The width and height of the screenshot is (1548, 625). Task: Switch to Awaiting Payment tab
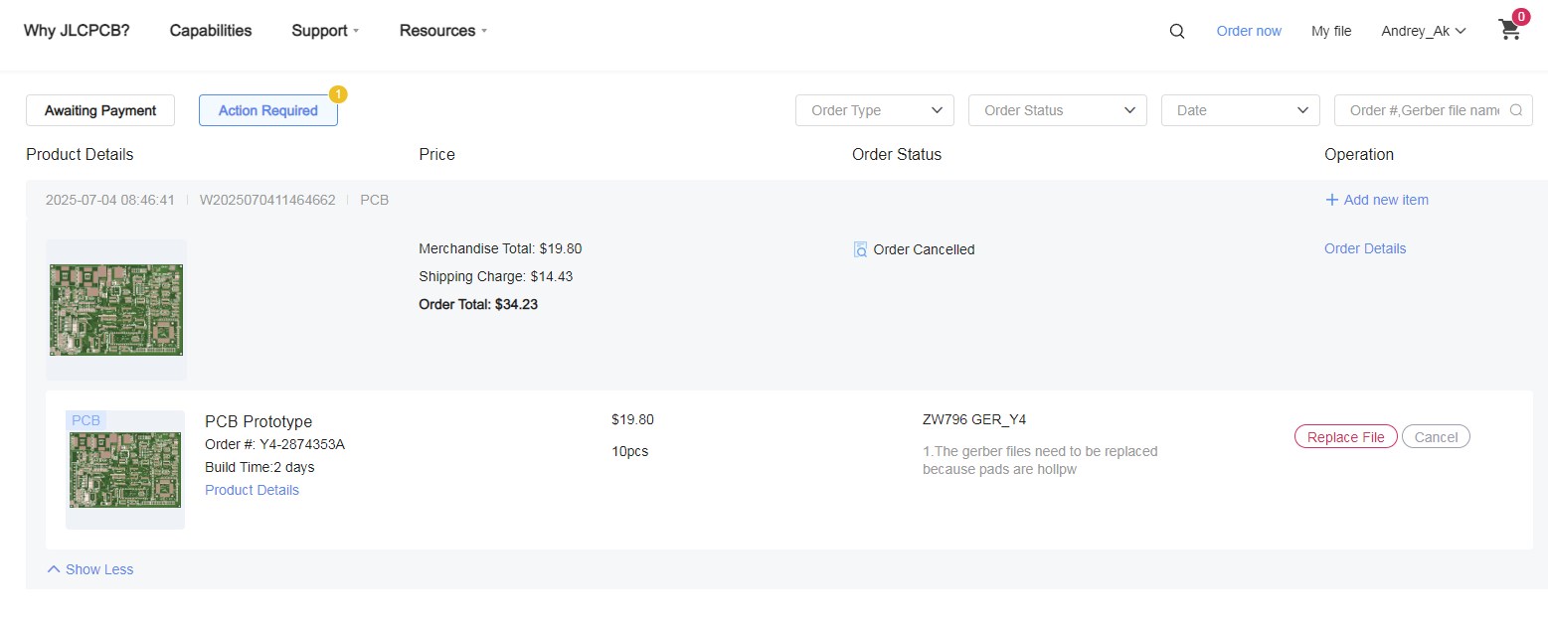click(x=100, y=110)
